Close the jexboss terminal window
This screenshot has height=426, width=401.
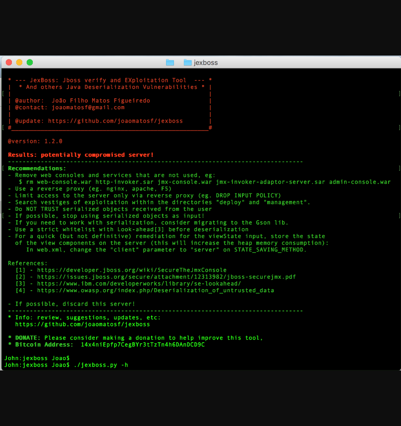pos(9,62)
